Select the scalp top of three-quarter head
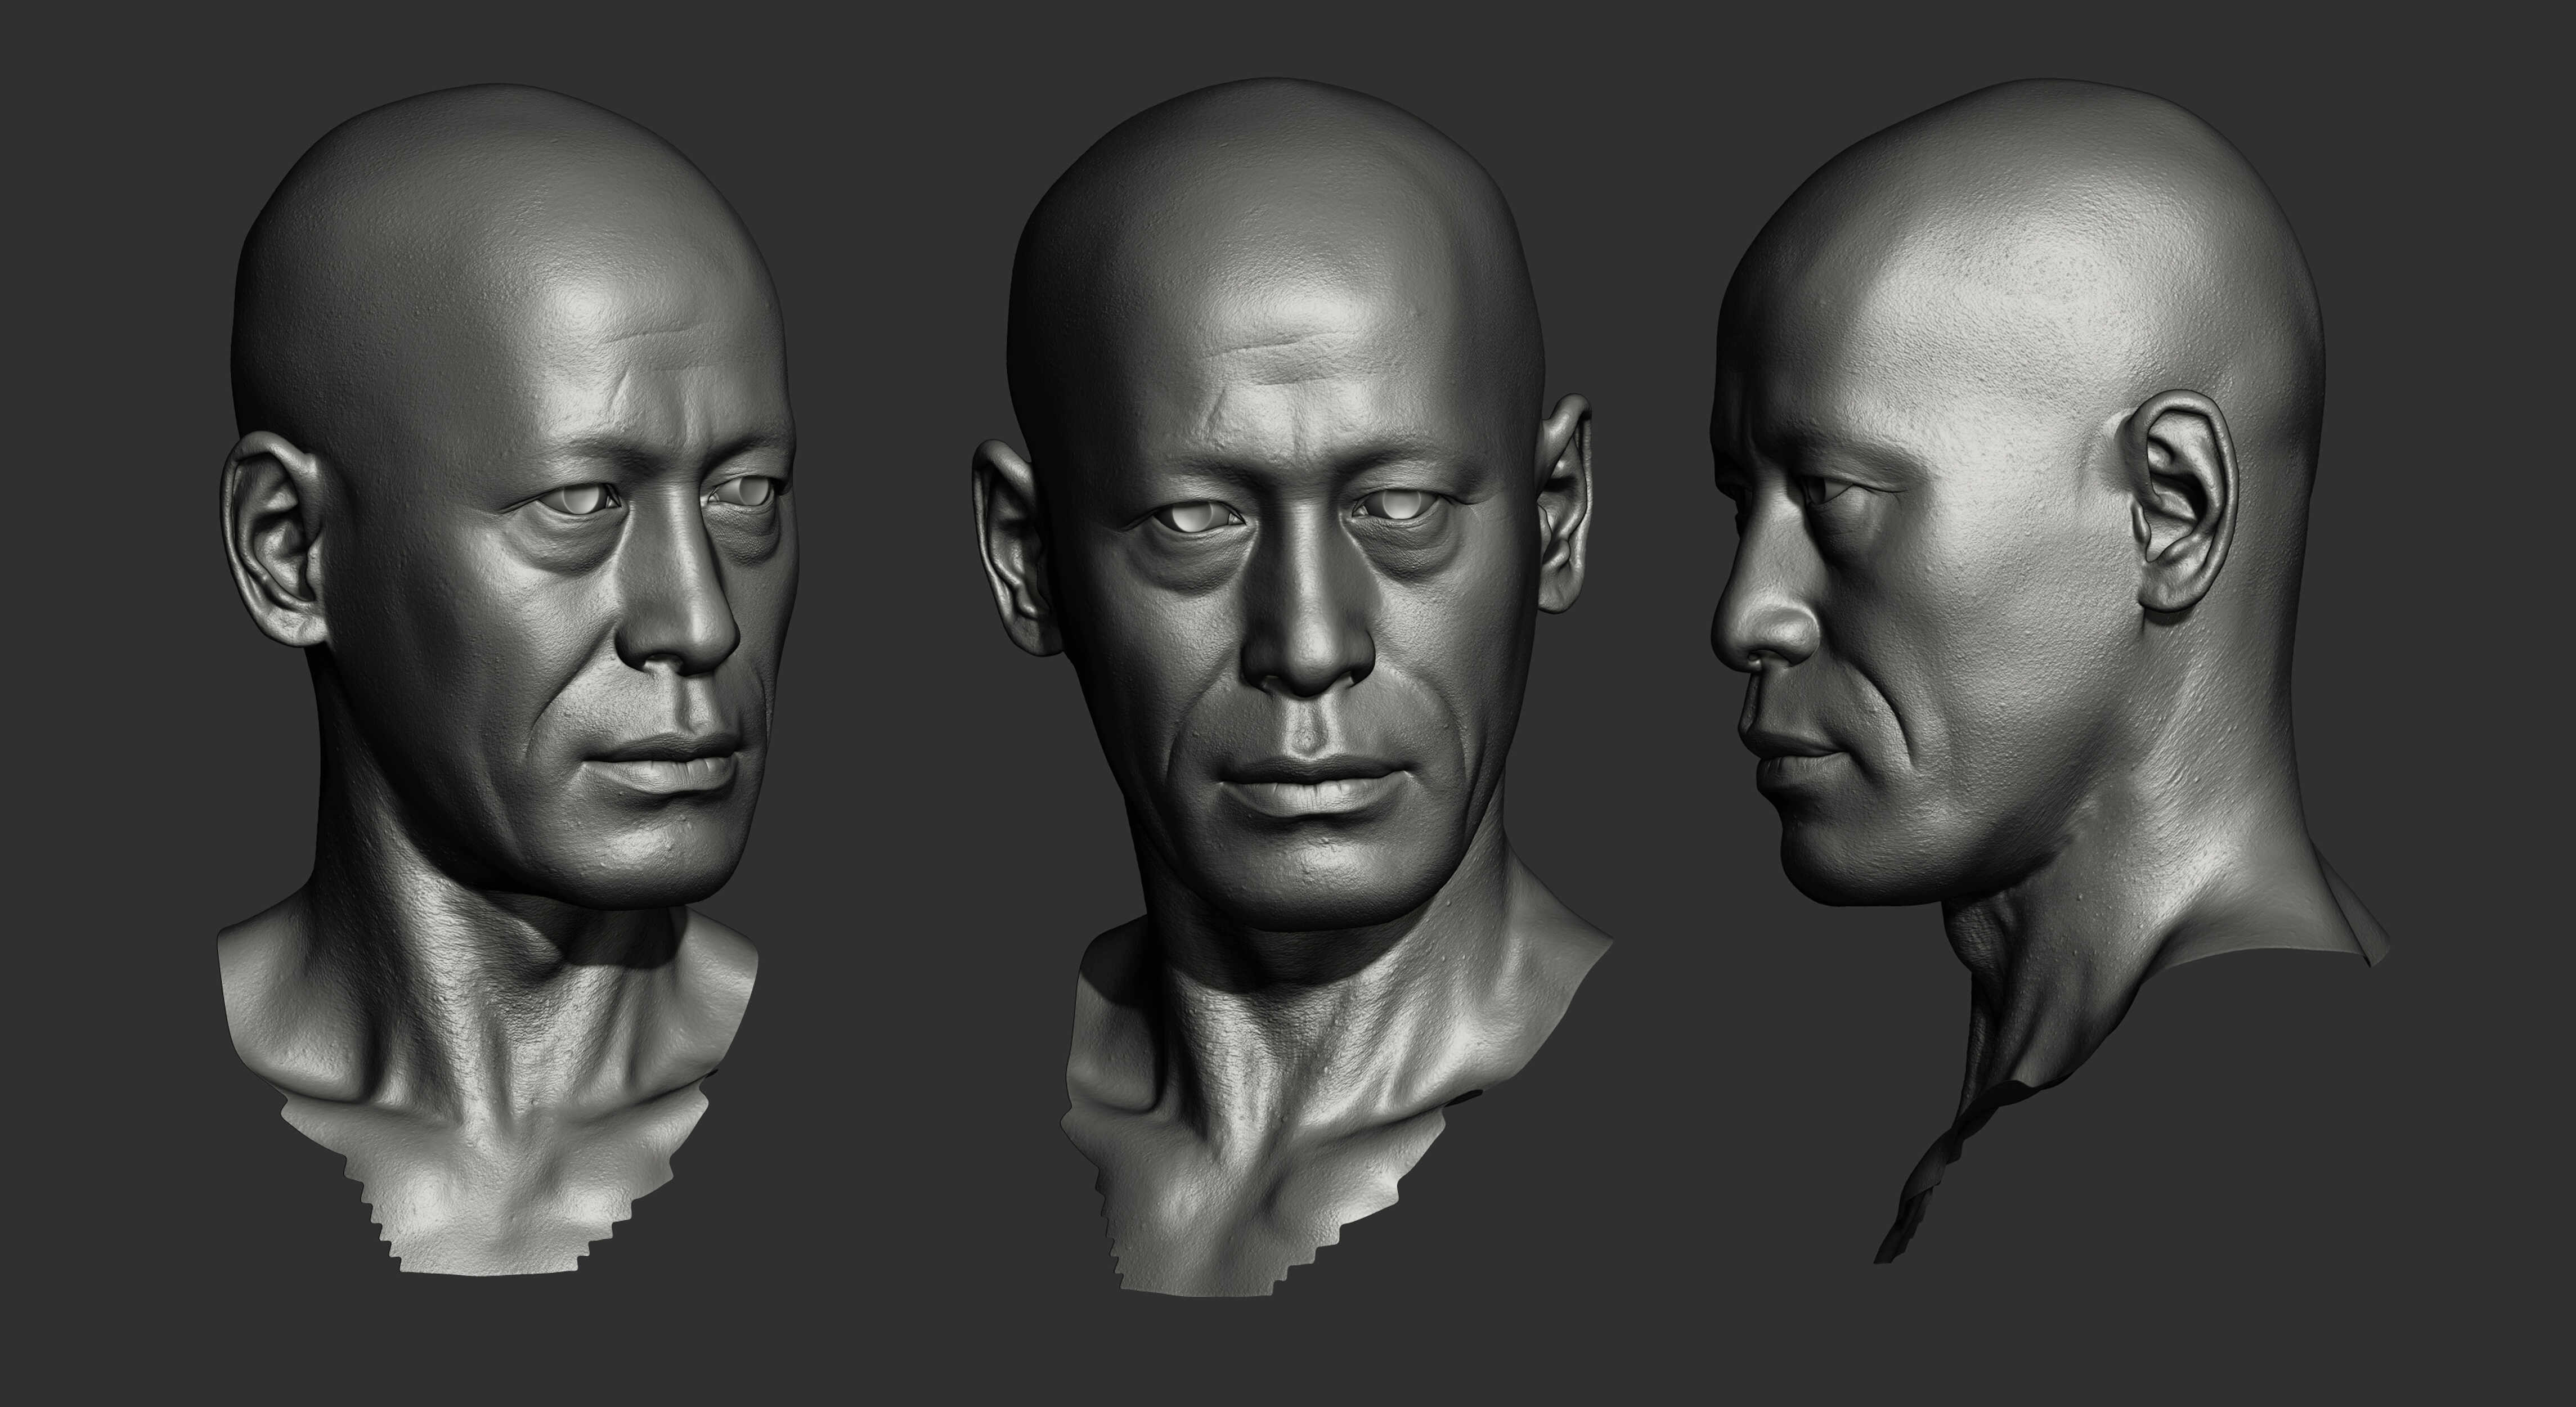2576x1407 pixels. point(500,180)
